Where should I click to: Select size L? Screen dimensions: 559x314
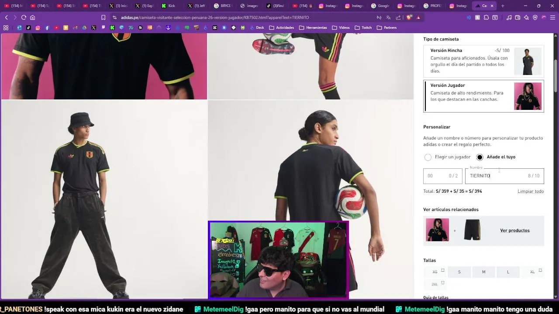[x=508, y=272]
